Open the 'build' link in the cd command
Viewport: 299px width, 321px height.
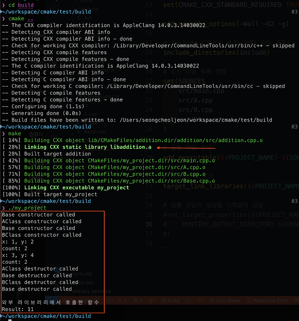click(x=25, y=5)
